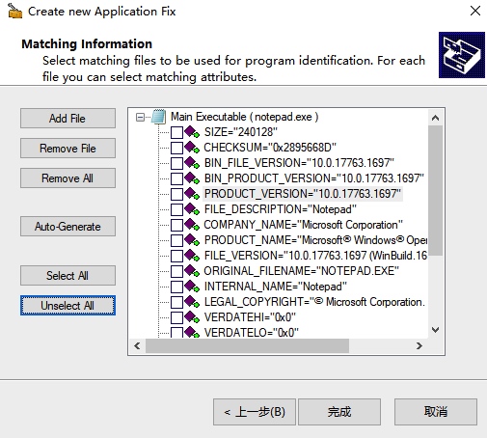This screenshot has height=438, width=487.
Task: Click the attribute icon beside FILE_DESCRIPTION
Action: tap(192, 209)
